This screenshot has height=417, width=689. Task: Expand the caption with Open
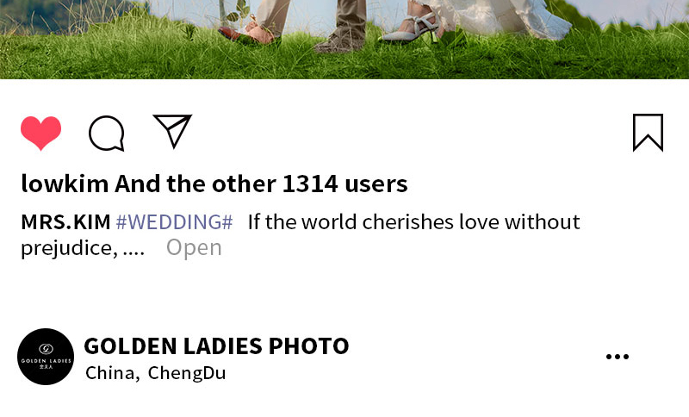point(194,248)
